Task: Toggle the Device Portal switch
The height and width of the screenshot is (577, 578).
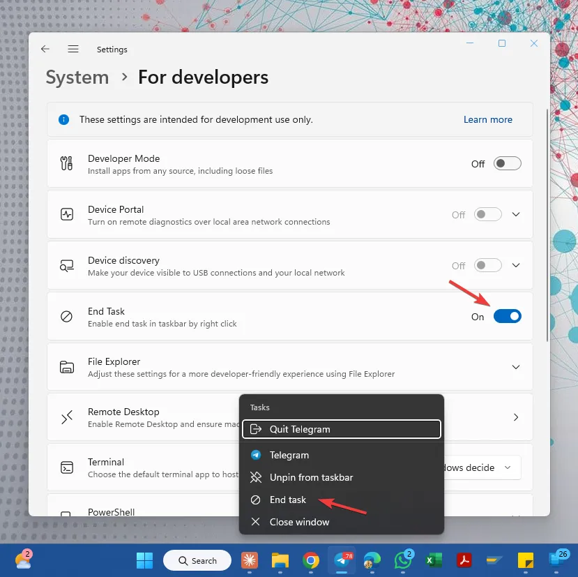Action: [x=487, y=214]
